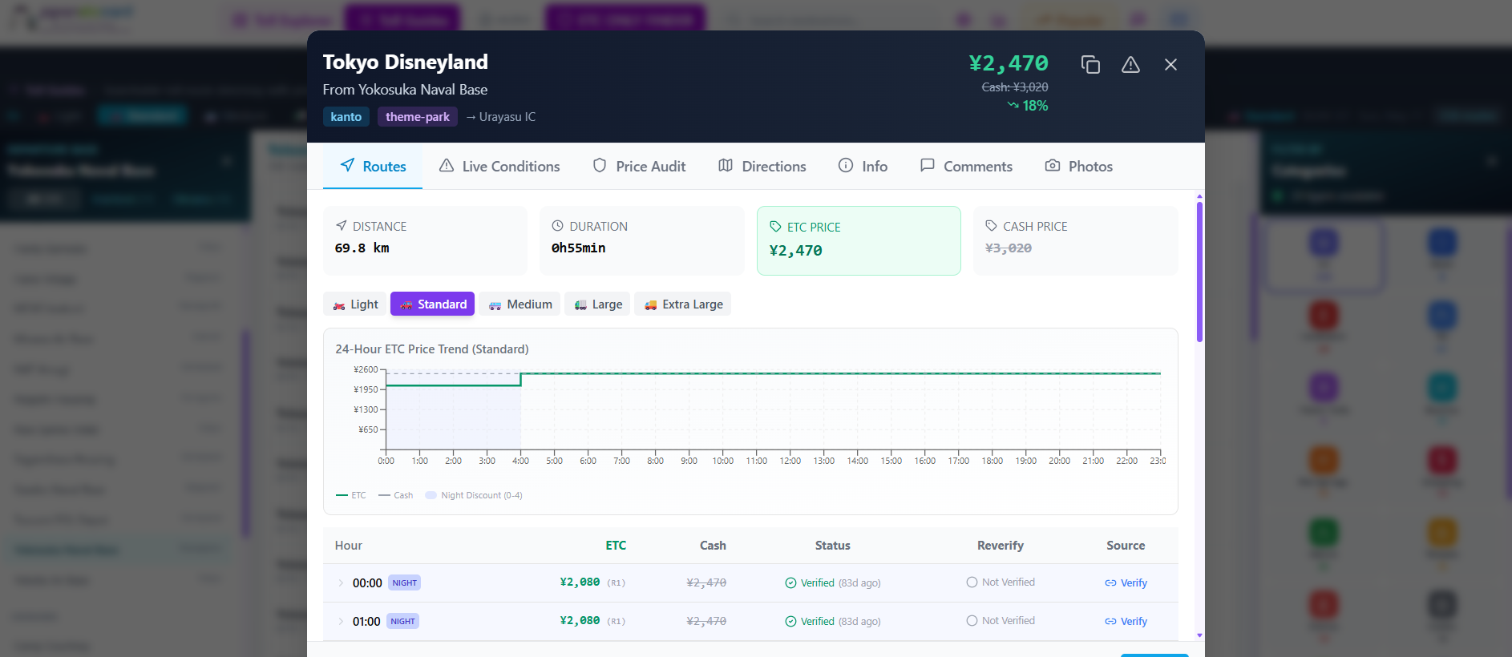
Task: Expand the 00:00 hour row
Action: pos(341,583)
